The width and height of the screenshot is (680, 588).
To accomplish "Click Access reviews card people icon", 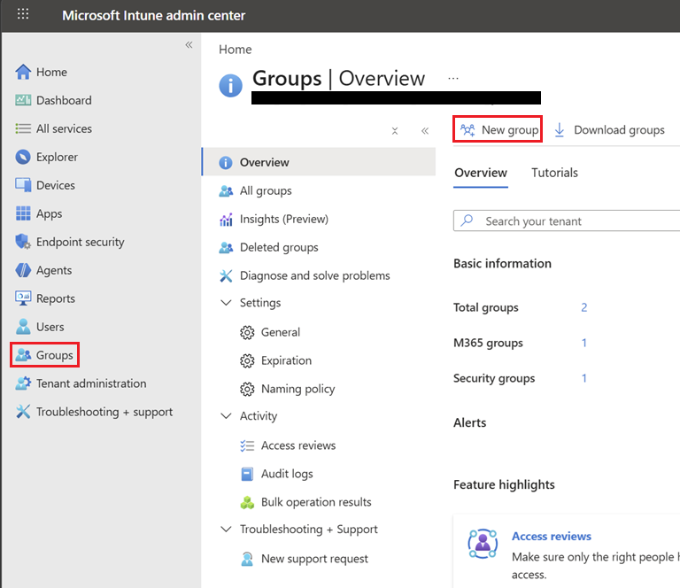I will click(483, 544).
